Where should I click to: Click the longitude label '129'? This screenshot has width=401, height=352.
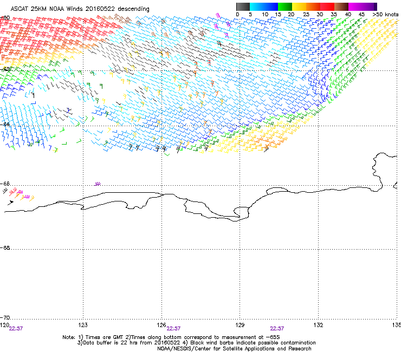pos(240,325)
